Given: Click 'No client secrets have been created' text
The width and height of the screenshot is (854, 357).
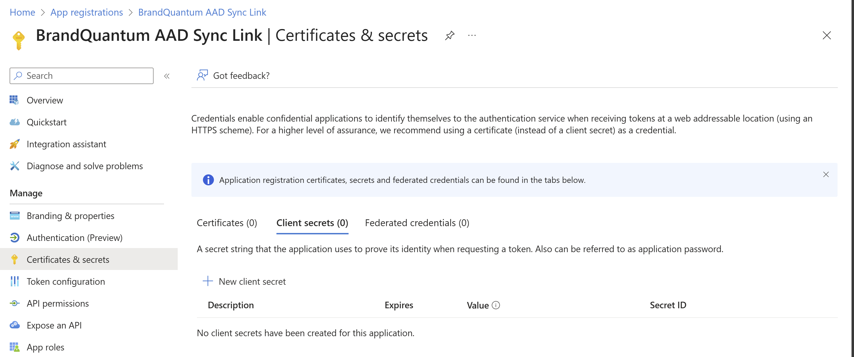Looking at the screenshot, I should click(306, 333).
